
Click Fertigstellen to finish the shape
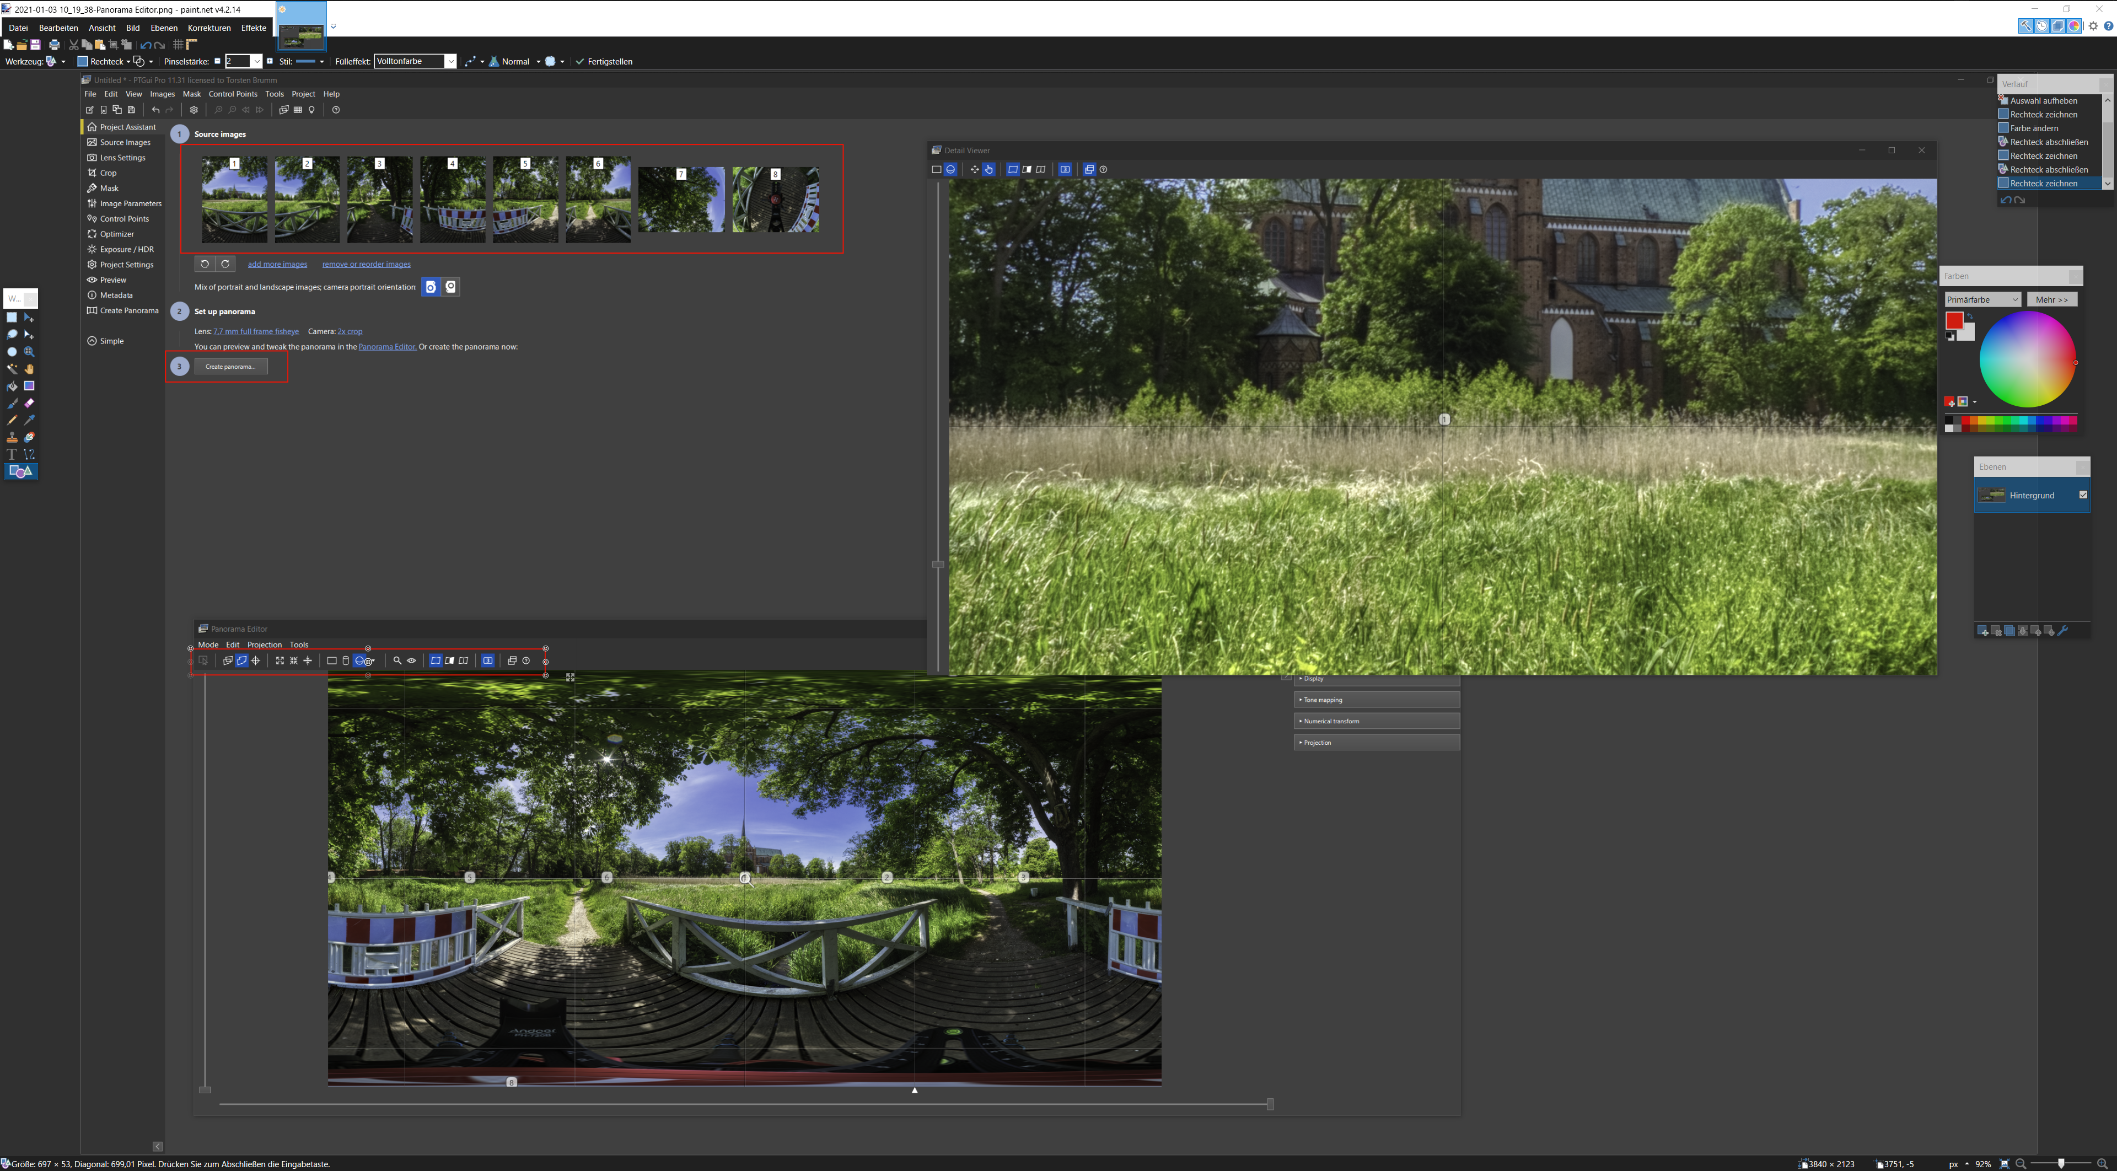pos(603,62)
